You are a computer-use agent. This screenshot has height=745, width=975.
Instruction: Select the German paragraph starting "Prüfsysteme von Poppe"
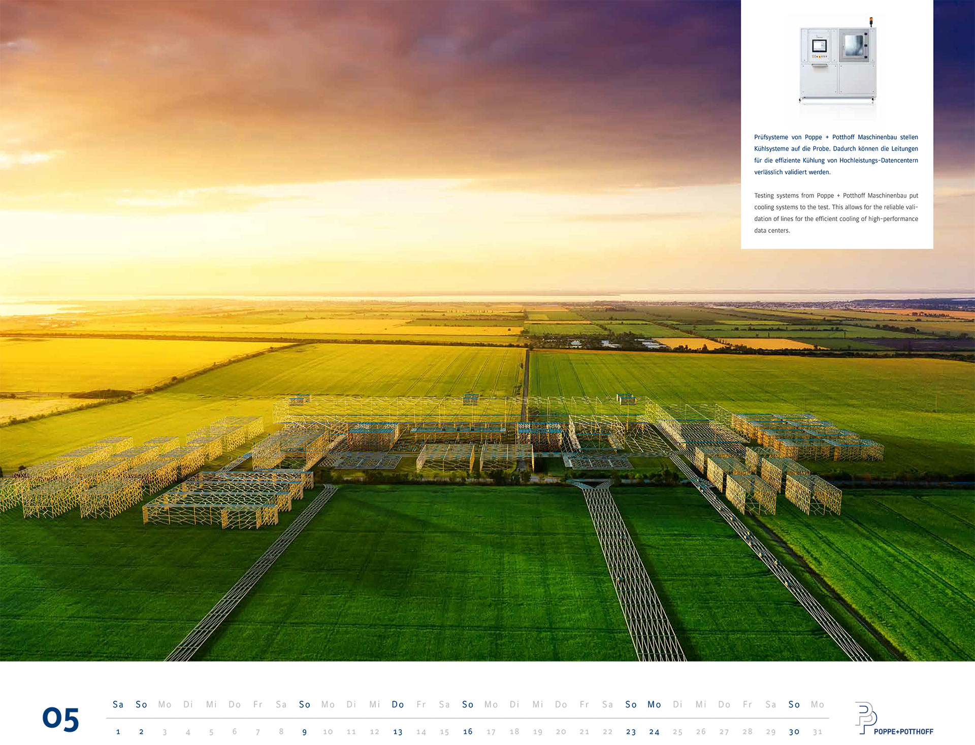click(836, 154)
